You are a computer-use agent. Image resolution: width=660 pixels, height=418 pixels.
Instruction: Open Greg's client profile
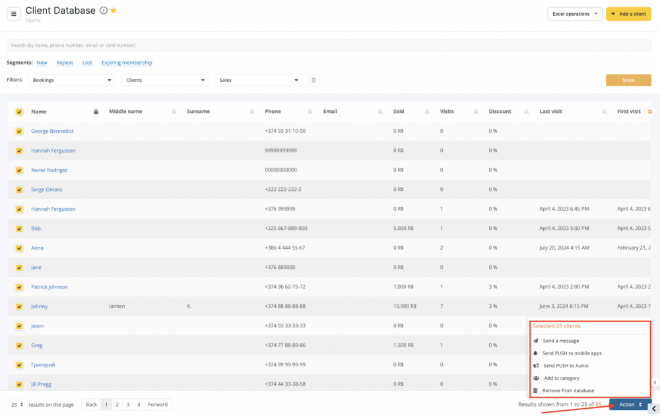click(36, 345)
